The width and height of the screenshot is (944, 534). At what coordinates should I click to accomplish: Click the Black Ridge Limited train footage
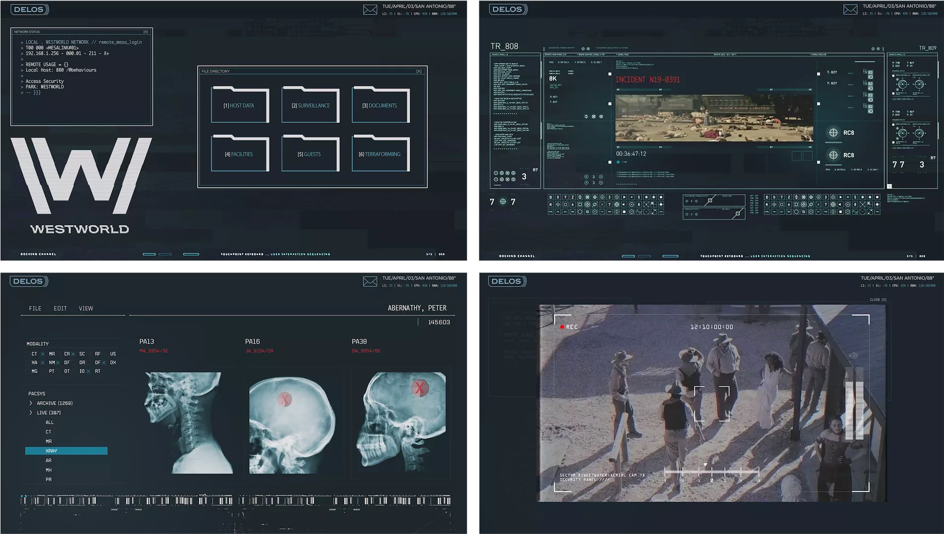click(714, 118)
